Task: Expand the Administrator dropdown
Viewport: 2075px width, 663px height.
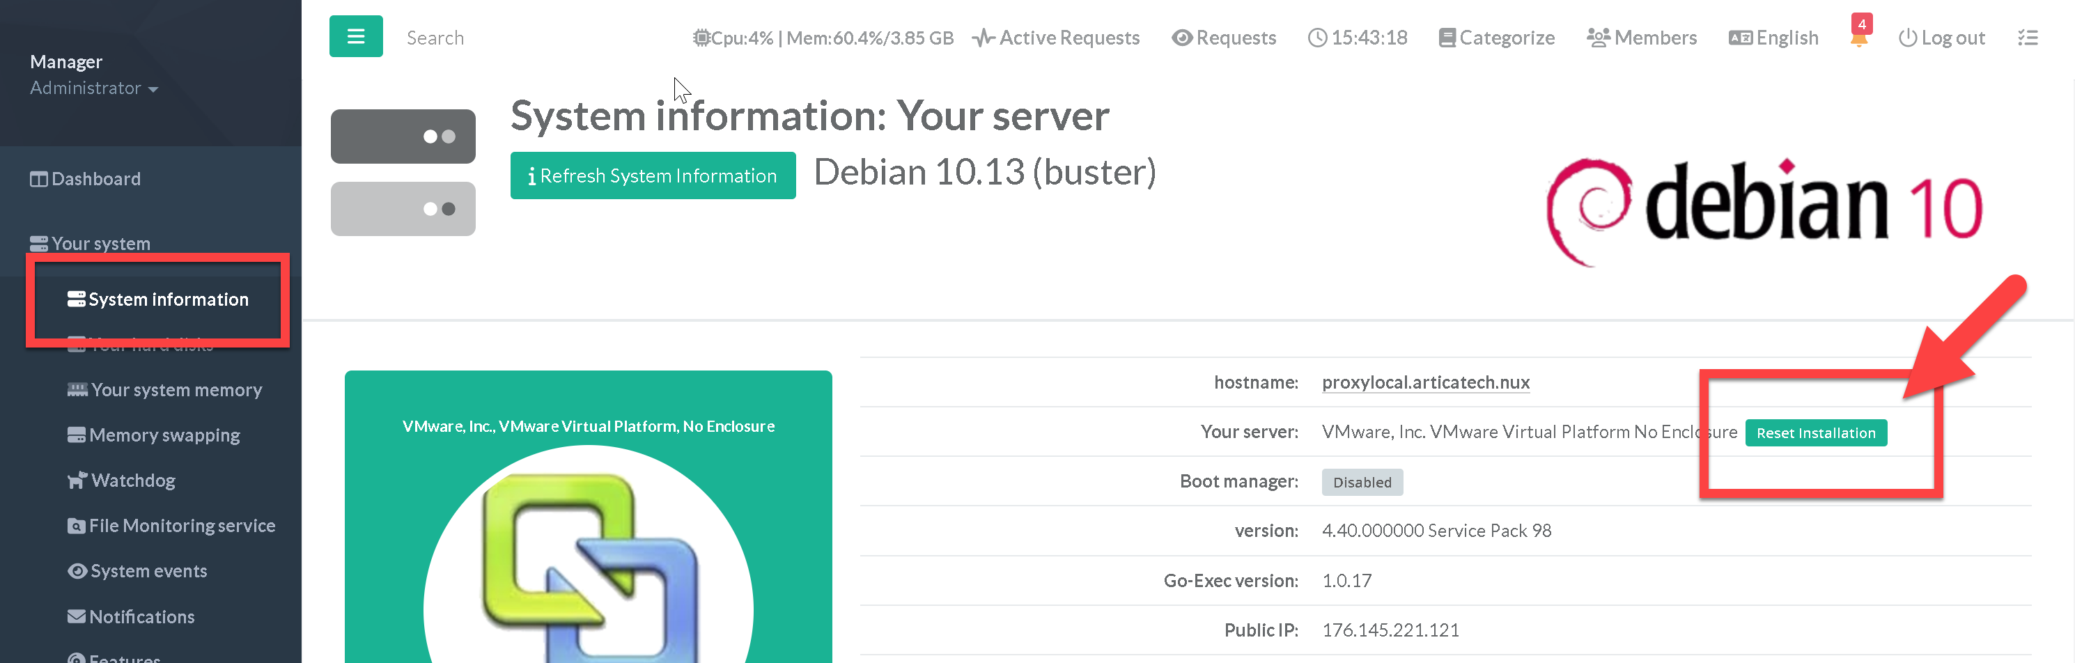Action: (x=93, y=88)
